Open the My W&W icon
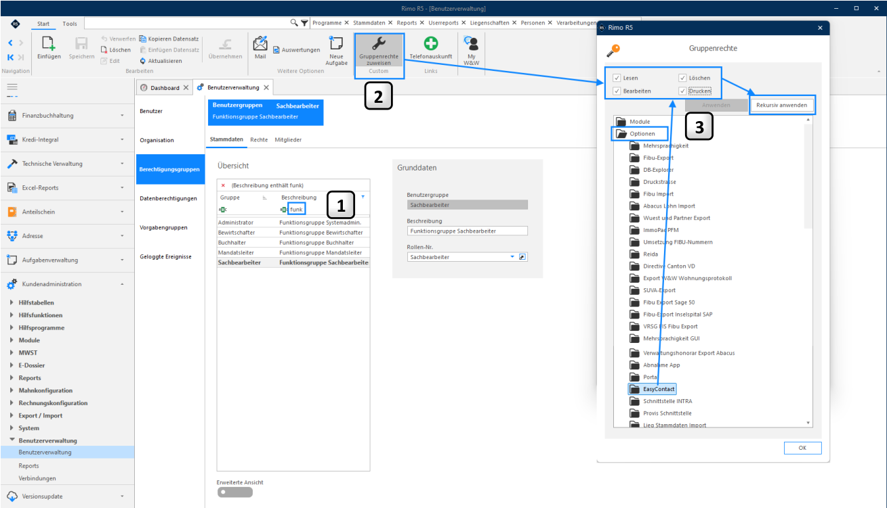The image size is (887, 508). tap(471, 44)
